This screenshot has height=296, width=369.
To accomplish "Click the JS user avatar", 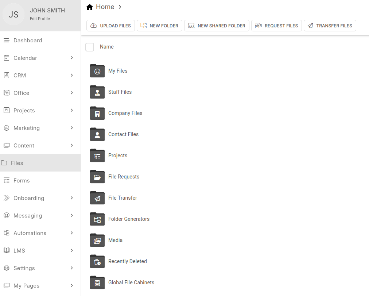I will pos(13,15).
